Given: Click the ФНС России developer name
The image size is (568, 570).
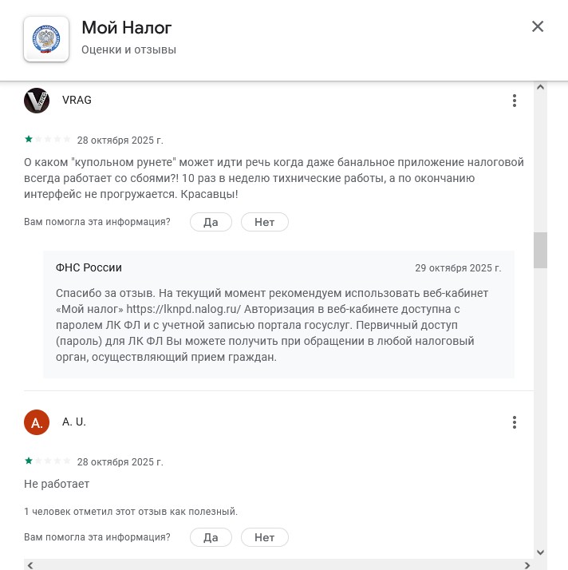Looking at the screenshot, I should pos(89,267).
